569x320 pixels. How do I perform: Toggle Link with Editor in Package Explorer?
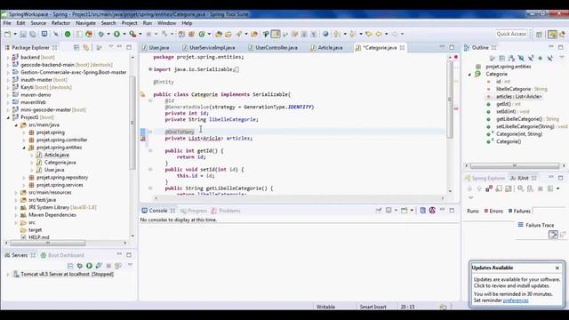click(86, 47)
